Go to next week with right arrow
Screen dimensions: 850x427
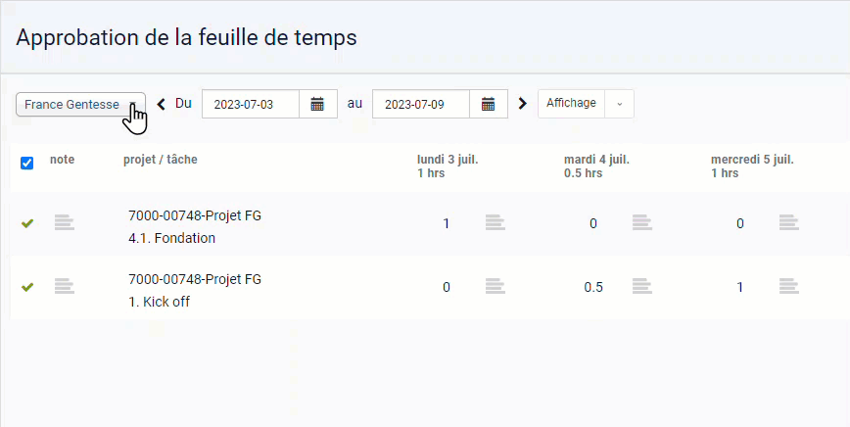pyautogui.click(x=522, y=104)
